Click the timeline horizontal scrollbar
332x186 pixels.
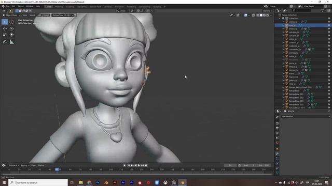tap(136, 175)
